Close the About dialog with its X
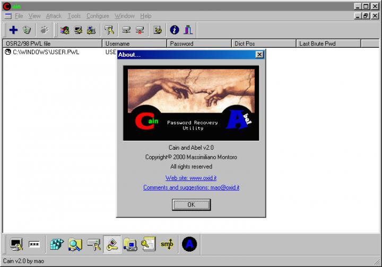This screenshot has height=267, width=382. [259, 55]
